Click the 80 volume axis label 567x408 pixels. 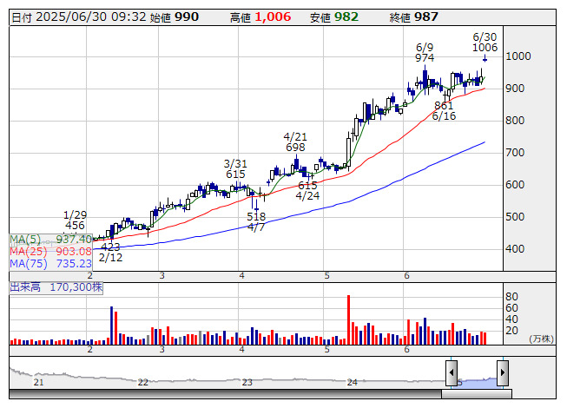[511, 297]
